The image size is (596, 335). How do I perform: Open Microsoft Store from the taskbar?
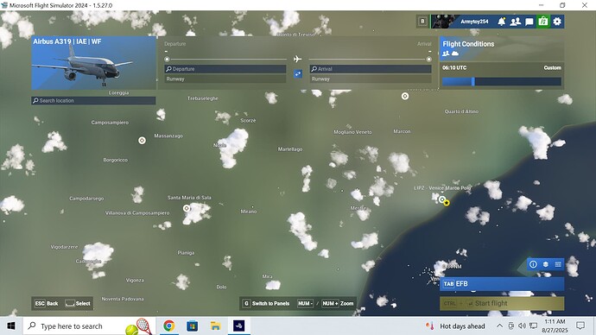(x=193, y=326)
